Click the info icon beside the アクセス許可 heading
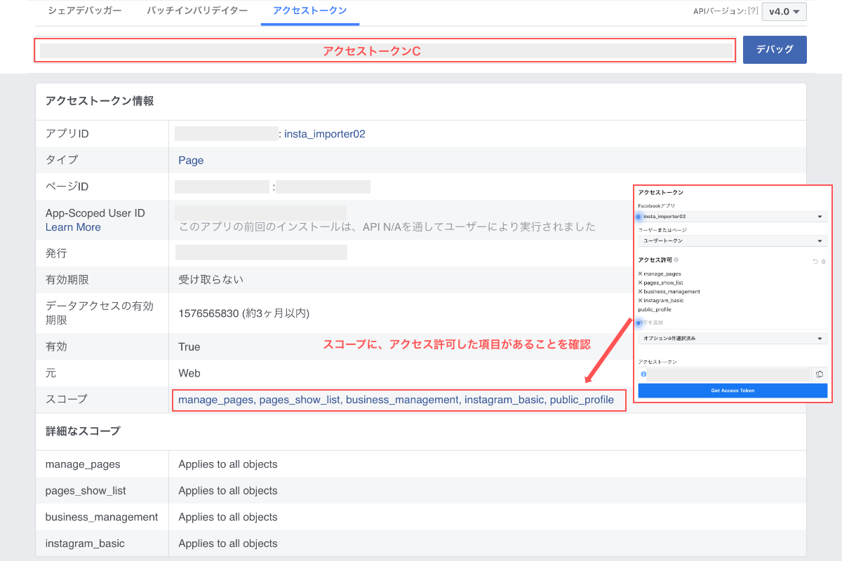This screenshot has width=842, height=561. coord(676,260)
